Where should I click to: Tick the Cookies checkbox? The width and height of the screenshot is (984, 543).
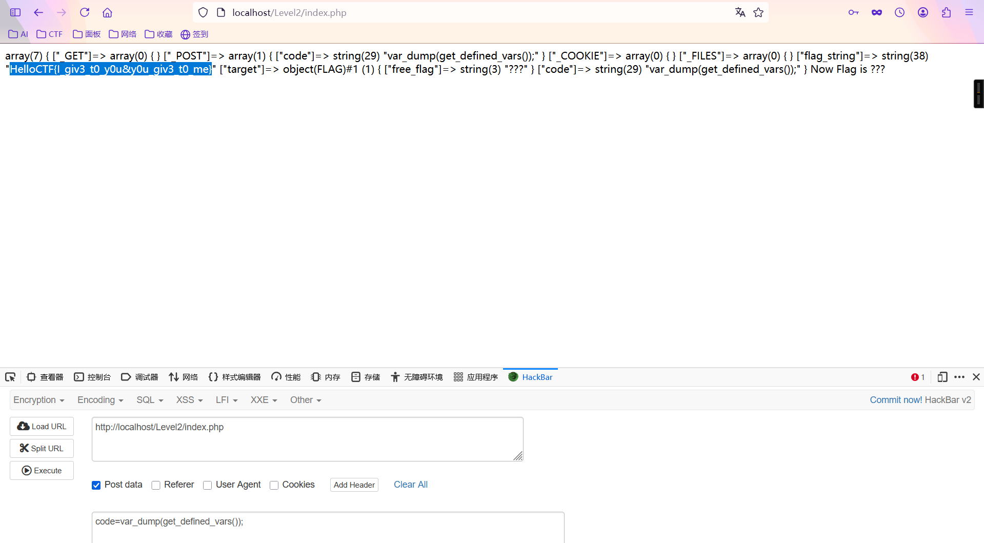tap(274, 485)
